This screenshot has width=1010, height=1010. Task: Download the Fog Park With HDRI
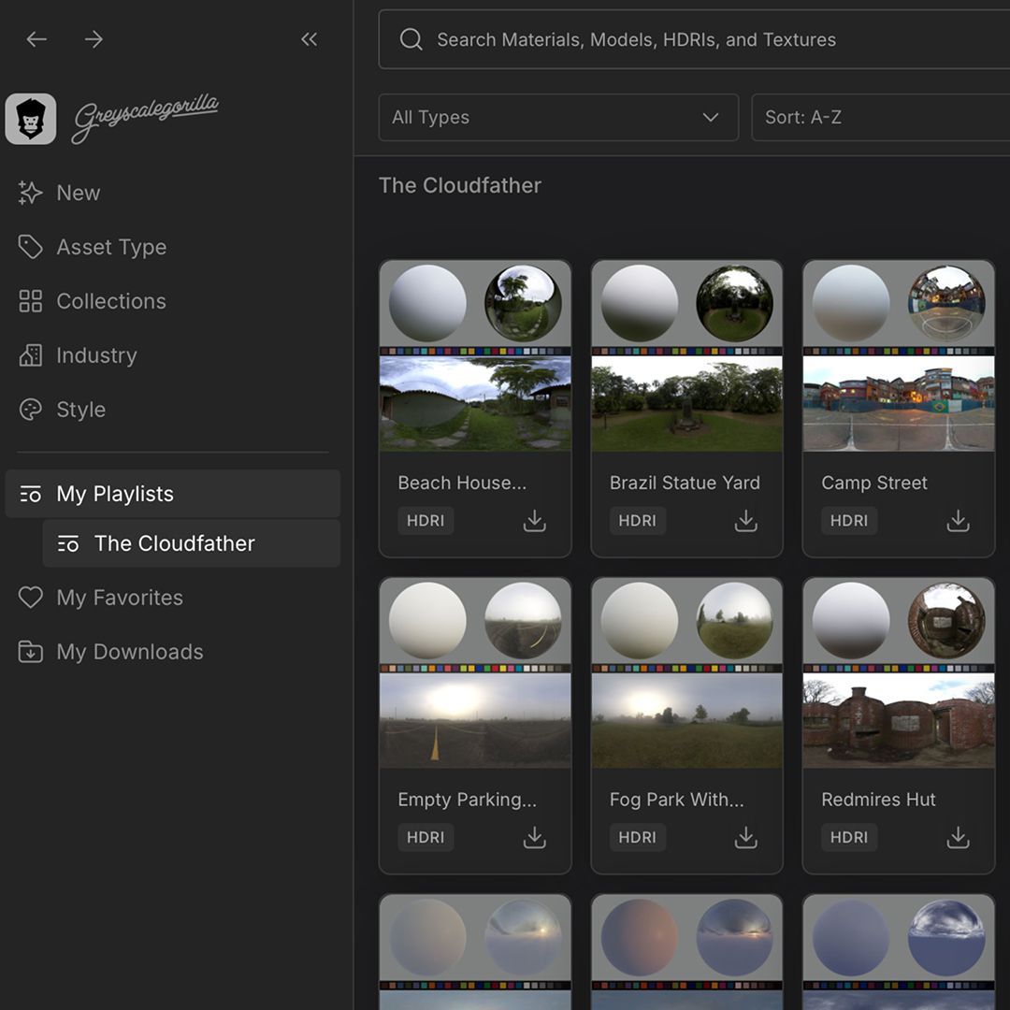[746, 837]
